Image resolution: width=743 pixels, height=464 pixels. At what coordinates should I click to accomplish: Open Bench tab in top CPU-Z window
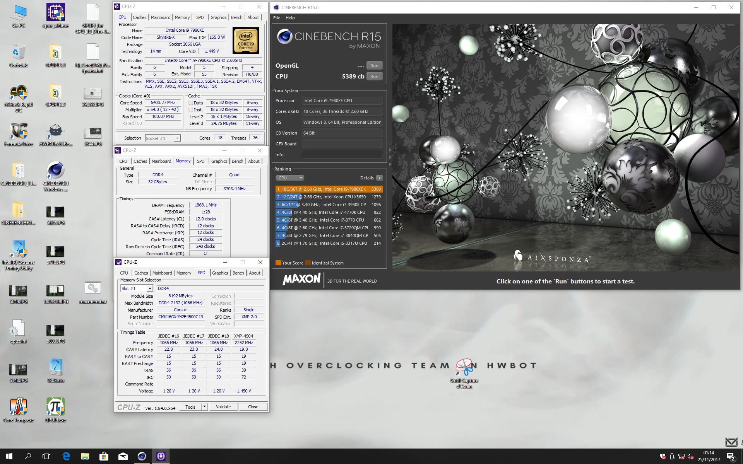(236, 17)
